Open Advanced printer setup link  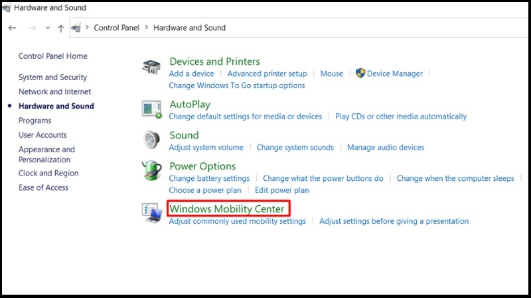267,74
